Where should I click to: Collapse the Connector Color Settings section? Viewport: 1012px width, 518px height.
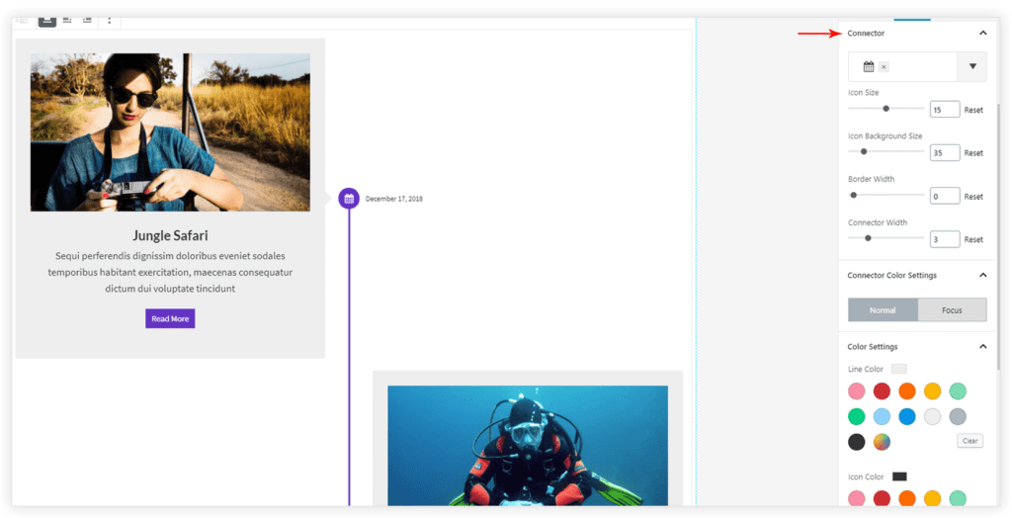tap(982, 275)
